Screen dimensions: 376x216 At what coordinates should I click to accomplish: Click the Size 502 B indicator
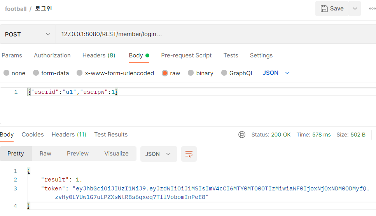(351, 135)
